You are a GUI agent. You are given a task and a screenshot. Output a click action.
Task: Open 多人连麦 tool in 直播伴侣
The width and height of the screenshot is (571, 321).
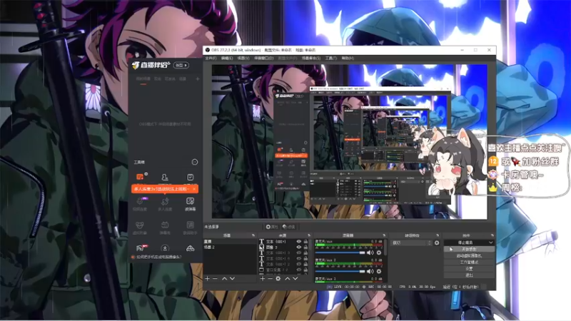coord(165,203)
